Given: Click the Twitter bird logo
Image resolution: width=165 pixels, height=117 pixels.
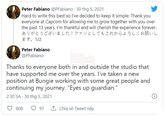Looking at the screenshot, I should [154, 9].
